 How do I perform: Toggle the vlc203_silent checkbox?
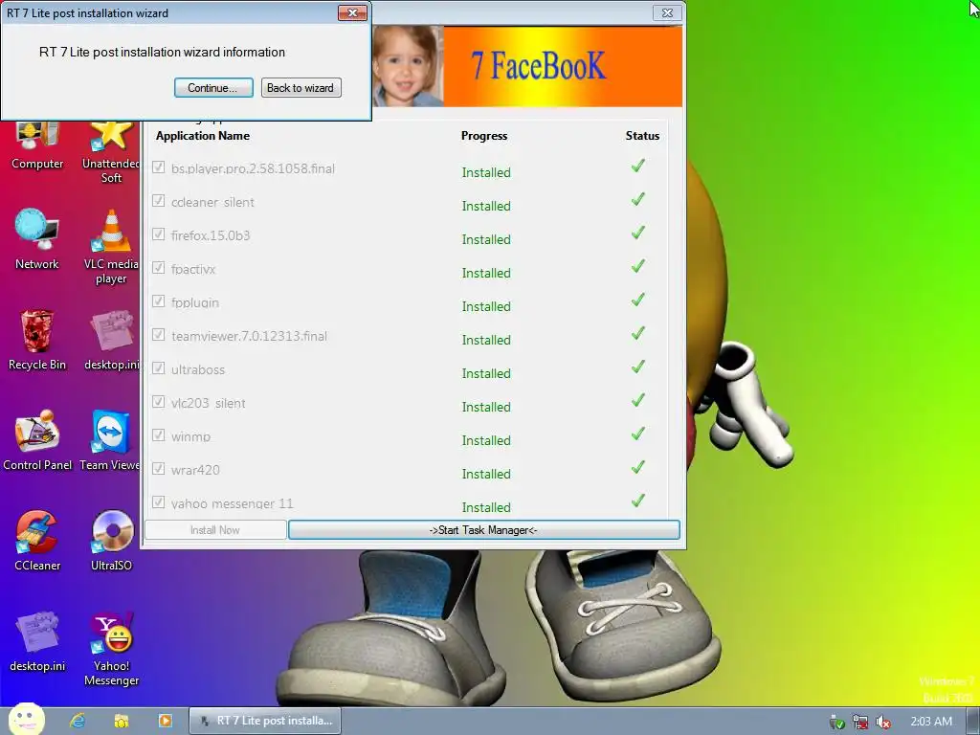(159, 401)
